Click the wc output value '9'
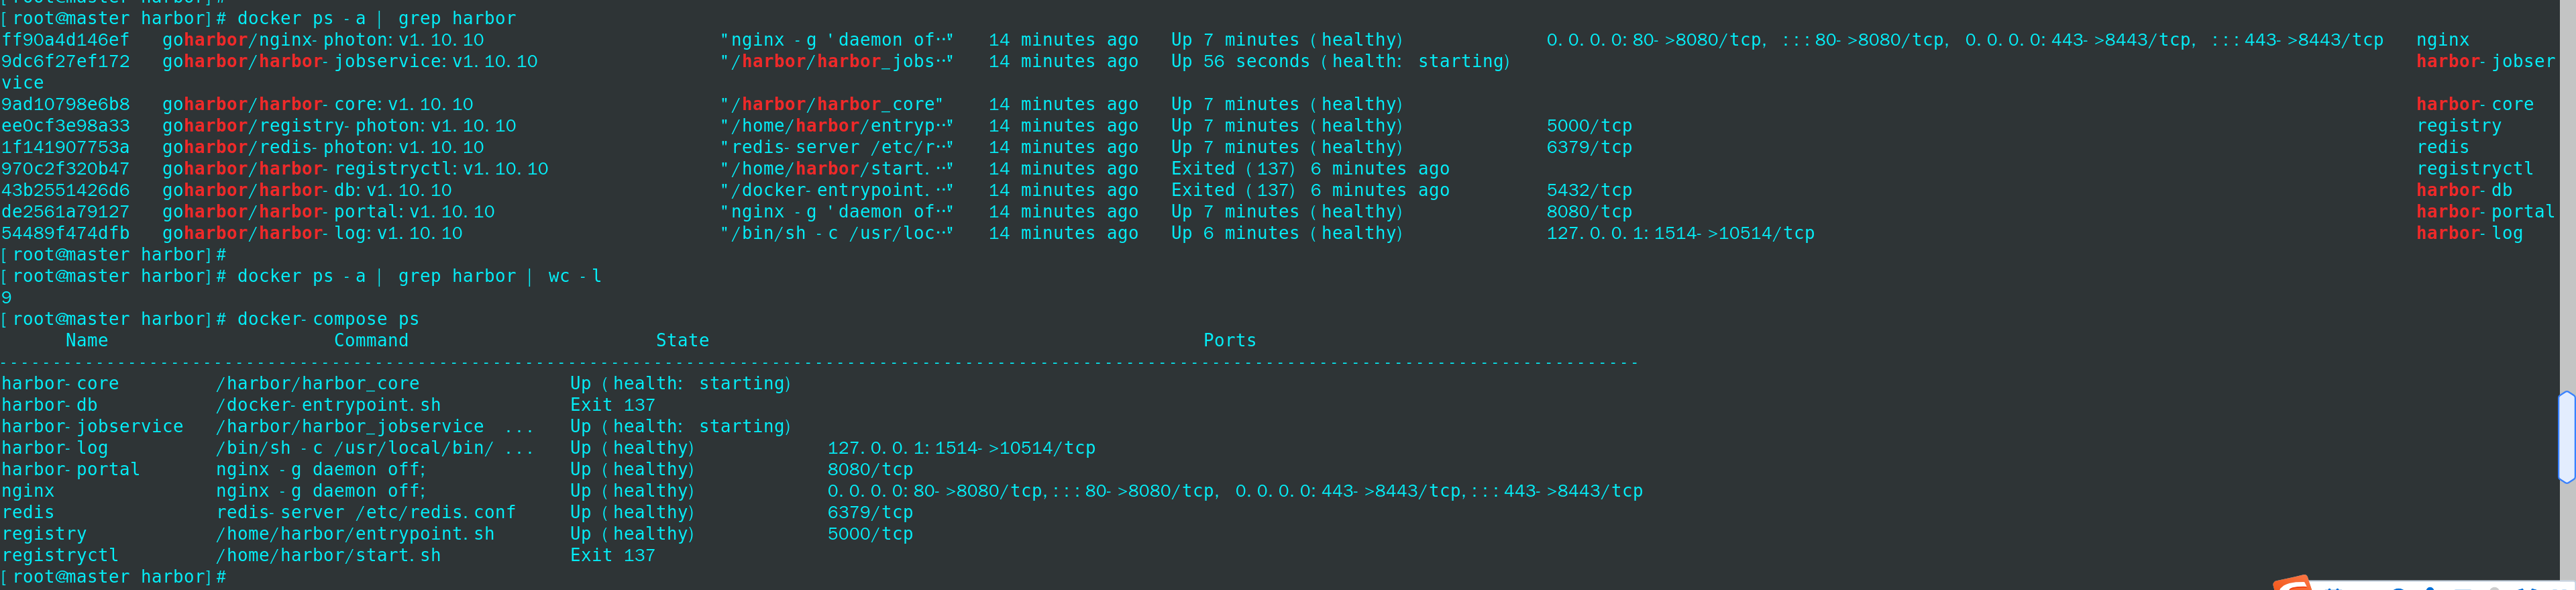Image resolution: width=2576 pixels, height=590 pixels. [x=7, y=298]
